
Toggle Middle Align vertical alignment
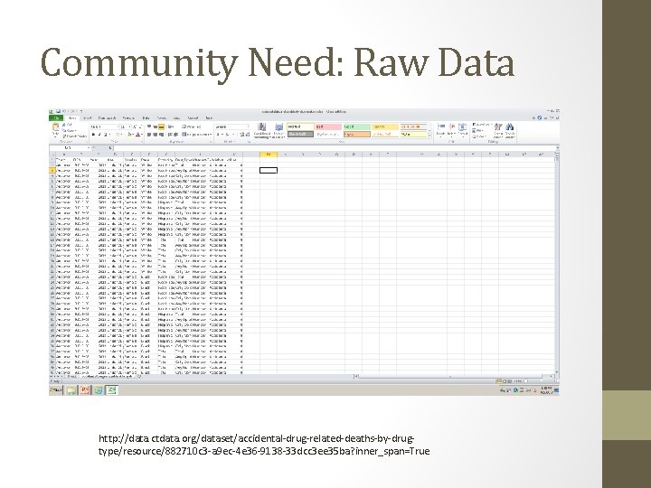click(155, 127)
